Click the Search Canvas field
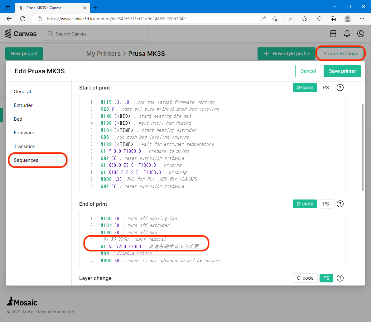Viewport: 371px width, 322px height. 95,34
